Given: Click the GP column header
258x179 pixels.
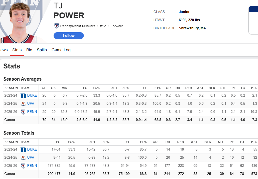Looking at the screenshot, I should point(44,88).
